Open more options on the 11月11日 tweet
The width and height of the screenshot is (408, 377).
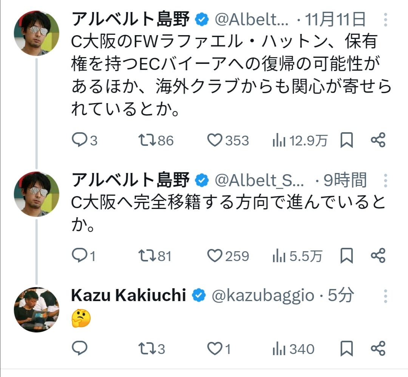click(385, 20)
